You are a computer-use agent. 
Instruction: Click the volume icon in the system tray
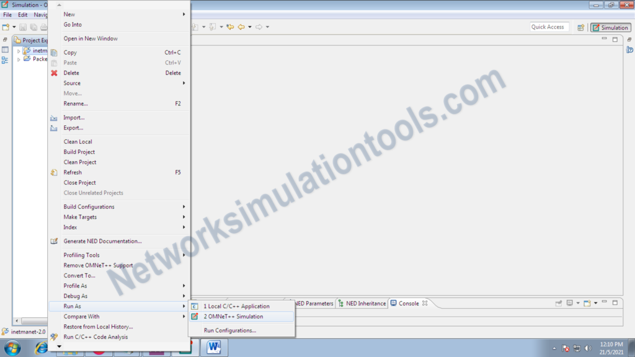pyautogui.click(x=588, y=348)
